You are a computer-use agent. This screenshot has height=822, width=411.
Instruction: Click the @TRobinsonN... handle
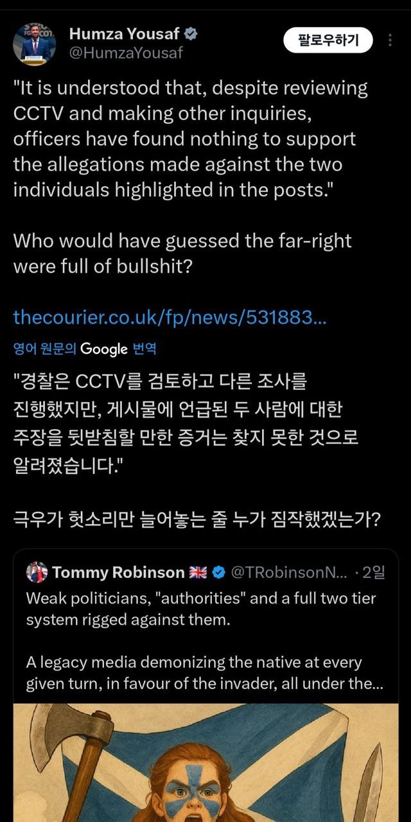click(x=289, y=572)
